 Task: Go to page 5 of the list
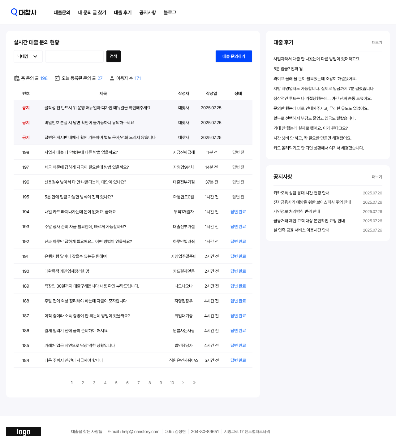click(116, 383)
